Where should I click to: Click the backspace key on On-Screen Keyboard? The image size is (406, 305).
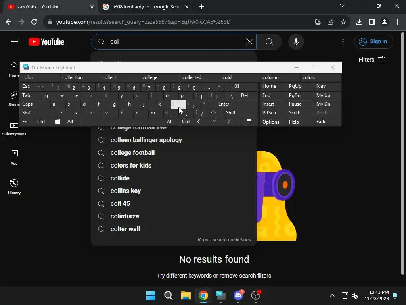pos(244,86)
